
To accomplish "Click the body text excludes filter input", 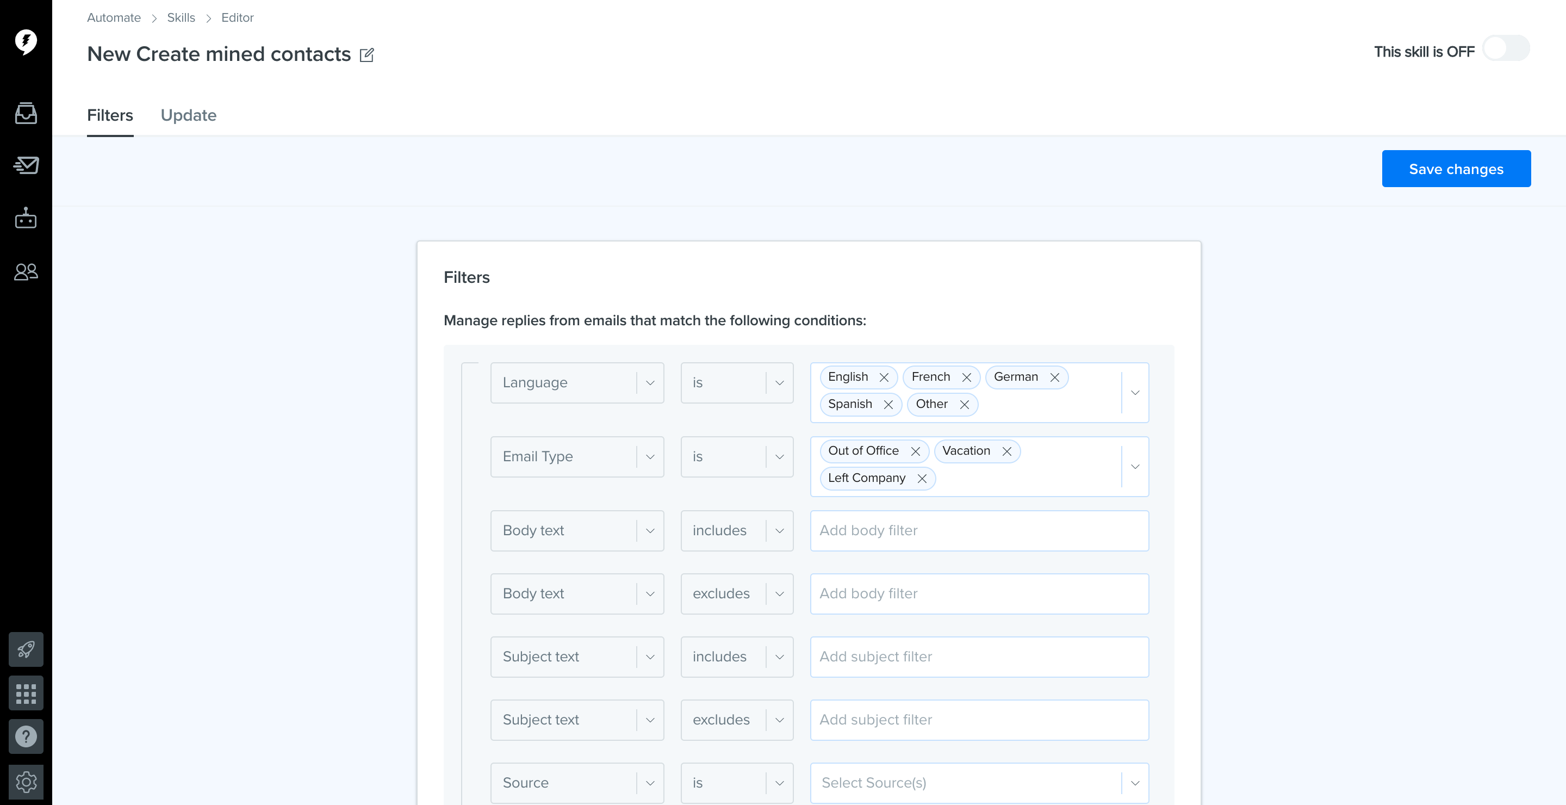I will coord(979,594).
